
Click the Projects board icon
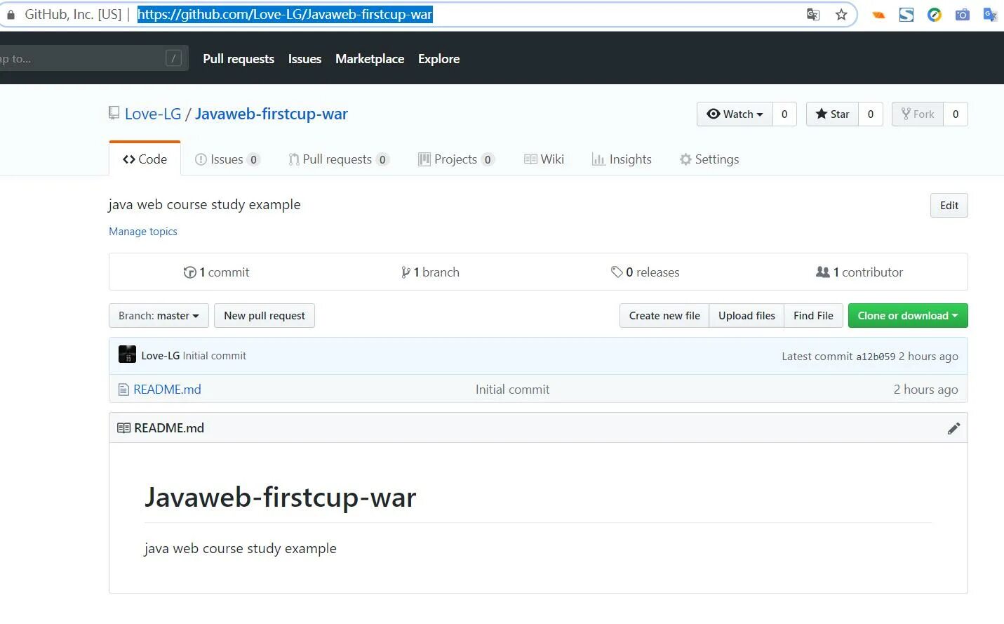tap(424, 159)
